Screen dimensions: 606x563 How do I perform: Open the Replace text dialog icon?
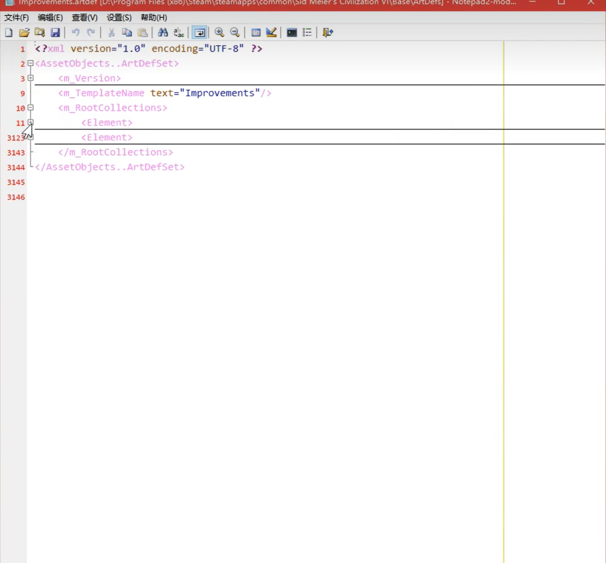[179, 33]
